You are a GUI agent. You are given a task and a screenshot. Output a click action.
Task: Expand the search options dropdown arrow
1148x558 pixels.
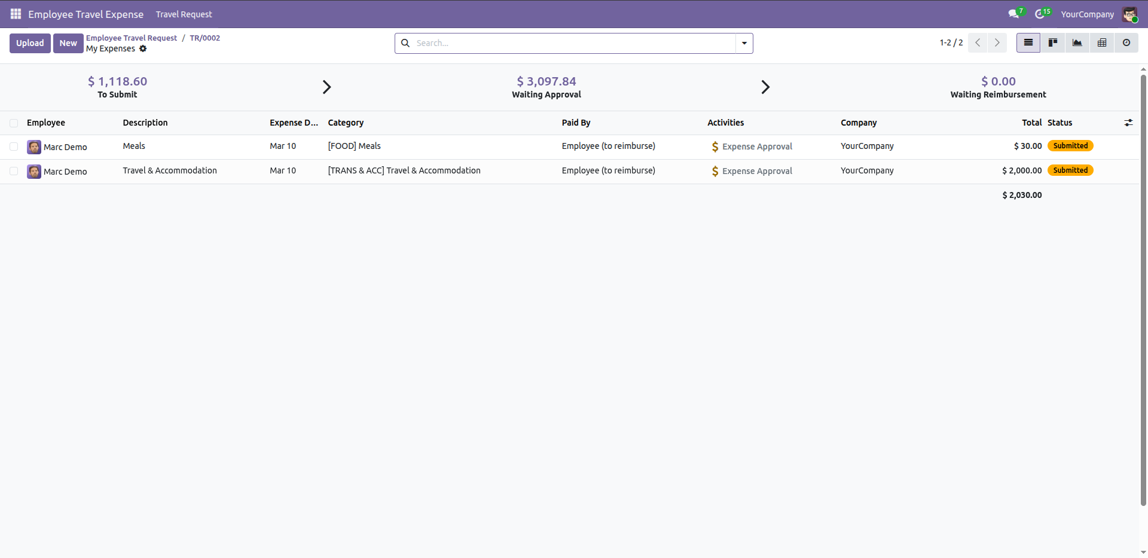tap(744, 43)
